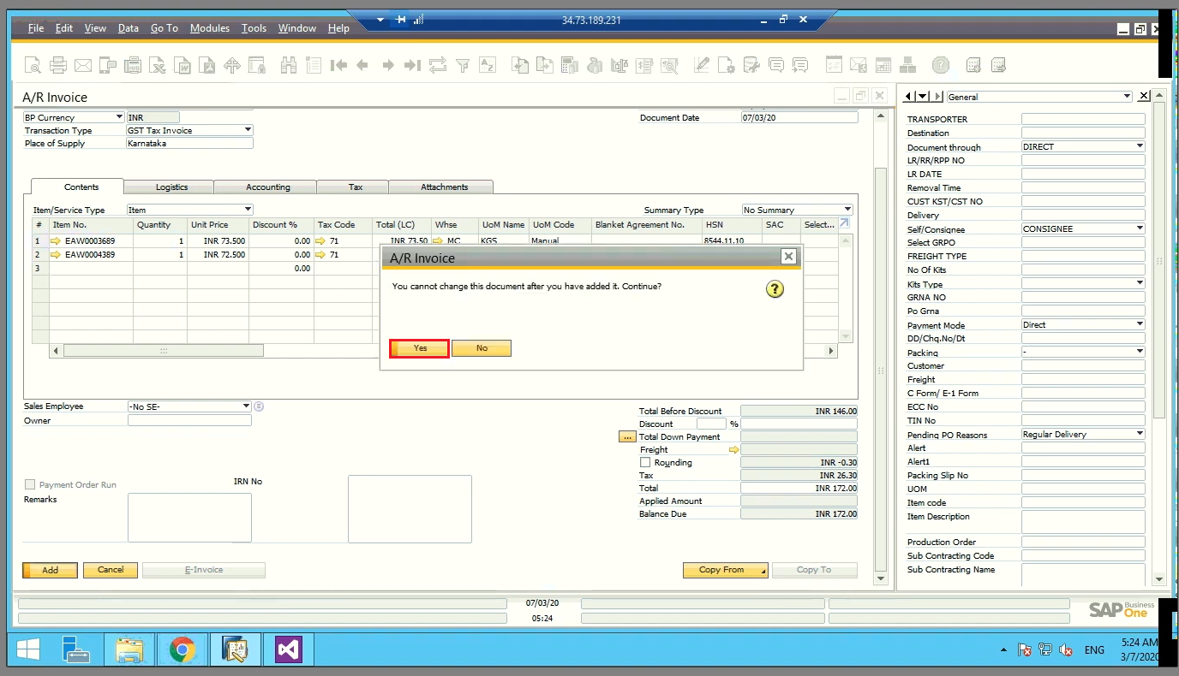Click the Print toolbar icon
The width and height of the screenshot is (1179, 676).
tap(58, 65)
